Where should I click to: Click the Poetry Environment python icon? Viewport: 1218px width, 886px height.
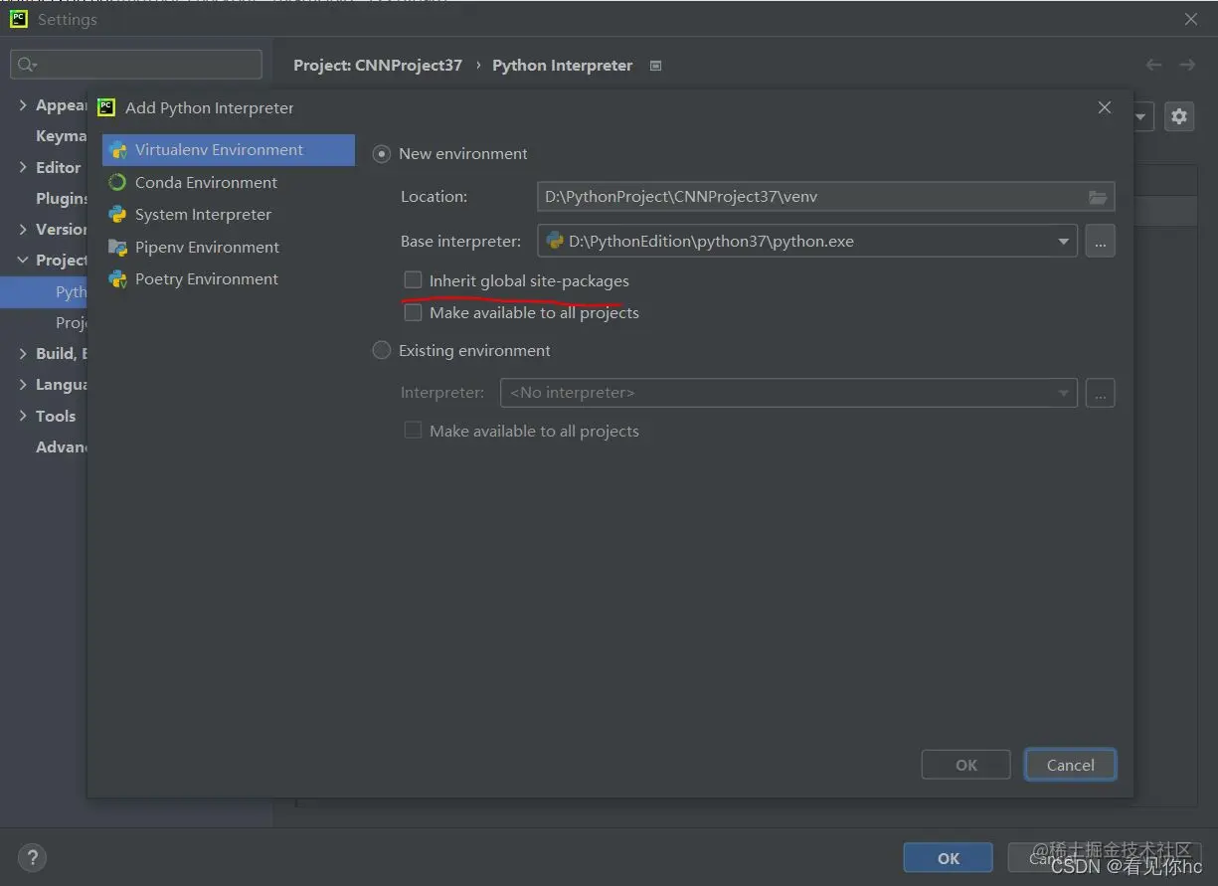(x=117, y=279)
